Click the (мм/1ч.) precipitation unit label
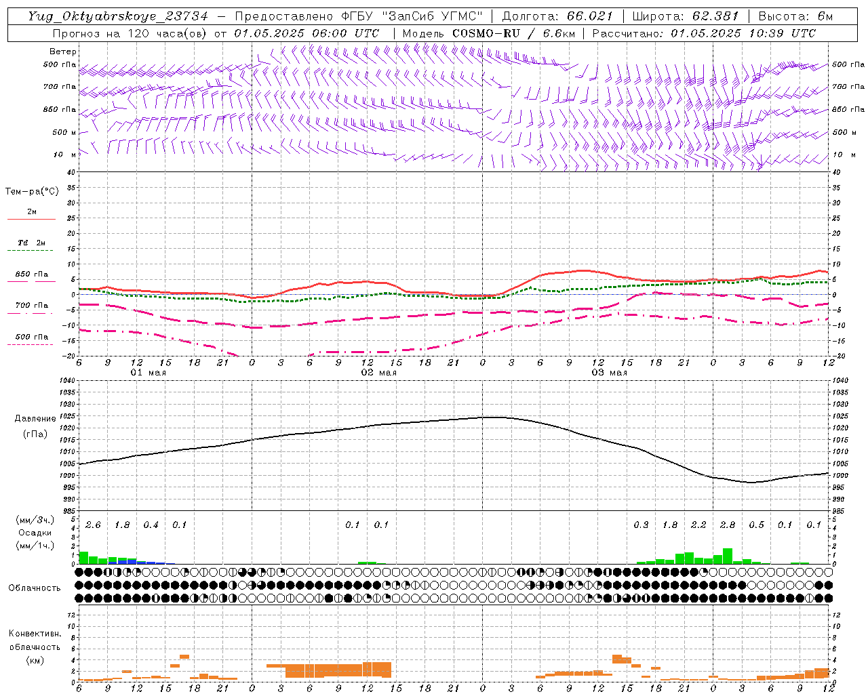Viewport: 868px width, 694px height. pyautogui.click(x=35, y=546)
